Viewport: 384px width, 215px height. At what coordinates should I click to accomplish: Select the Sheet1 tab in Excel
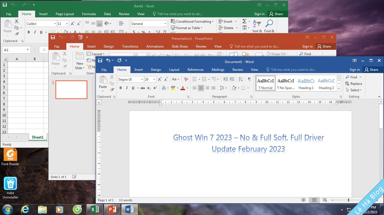pyautogui.click(x=37, y=137)
